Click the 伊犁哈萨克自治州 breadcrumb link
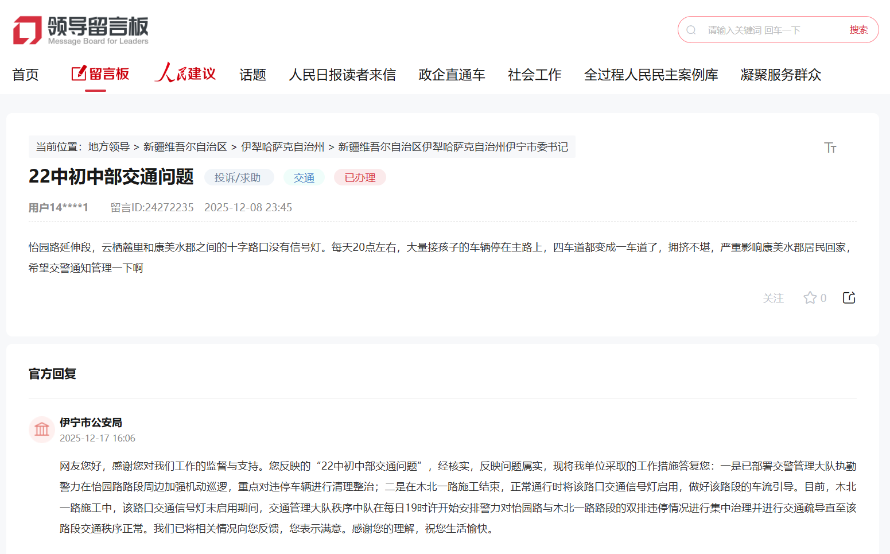Screen dimensions: 890x554 coord(282,147)
